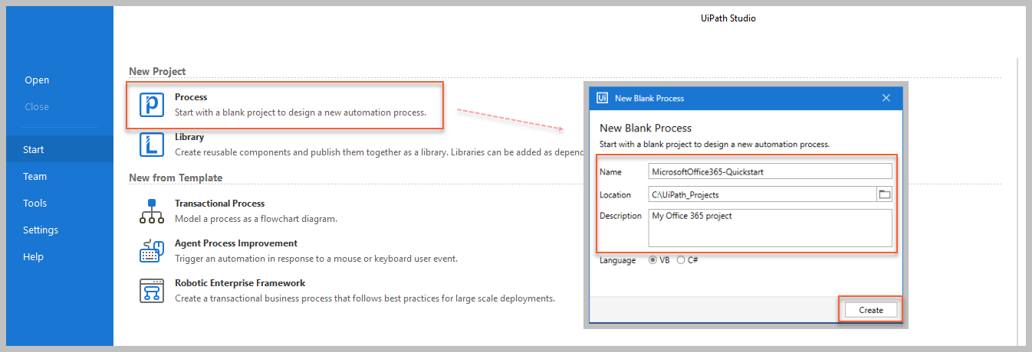Click the Agent Process Improvement icon
1032x352 pixels.
[x=152, y=250]
